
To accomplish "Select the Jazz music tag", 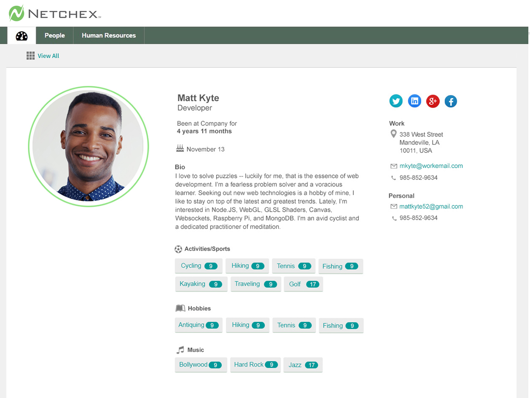I will (303, 365).
